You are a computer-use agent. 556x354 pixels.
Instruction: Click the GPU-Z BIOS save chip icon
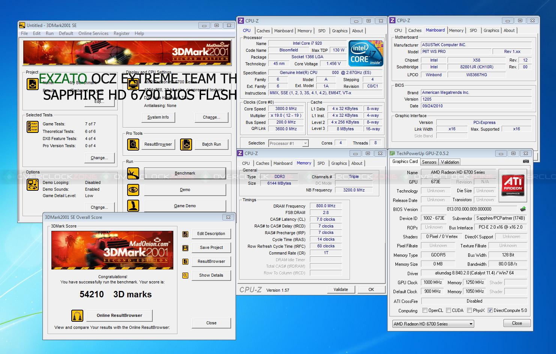coord(523,209)
